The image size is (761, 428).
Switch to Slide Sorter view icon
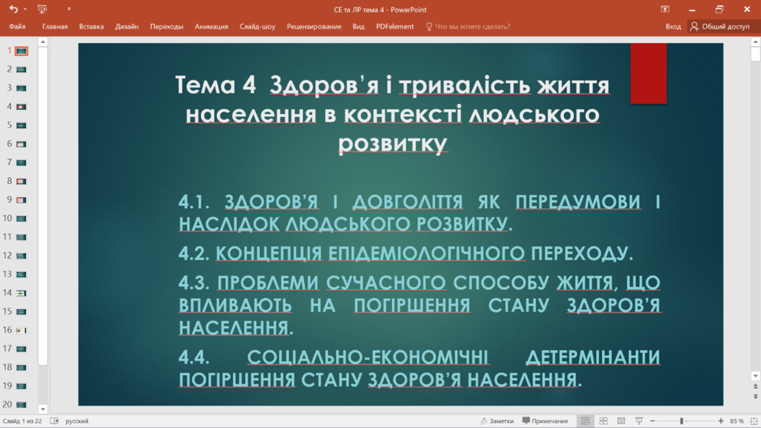pyautogui.click(x=604, y=421)
